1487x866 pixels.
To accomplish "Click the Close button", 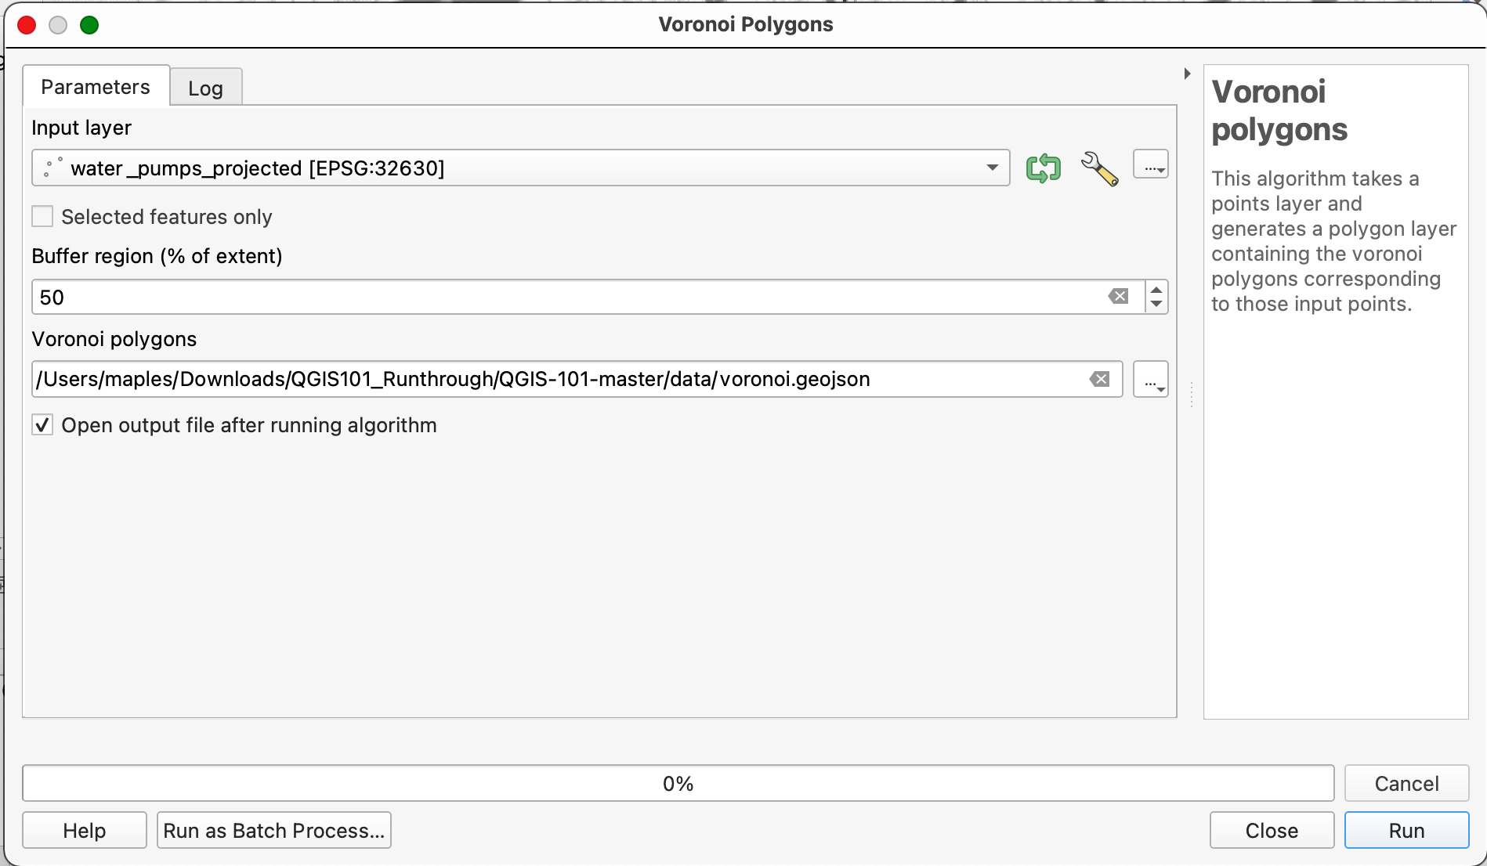I will (1272, 830).
